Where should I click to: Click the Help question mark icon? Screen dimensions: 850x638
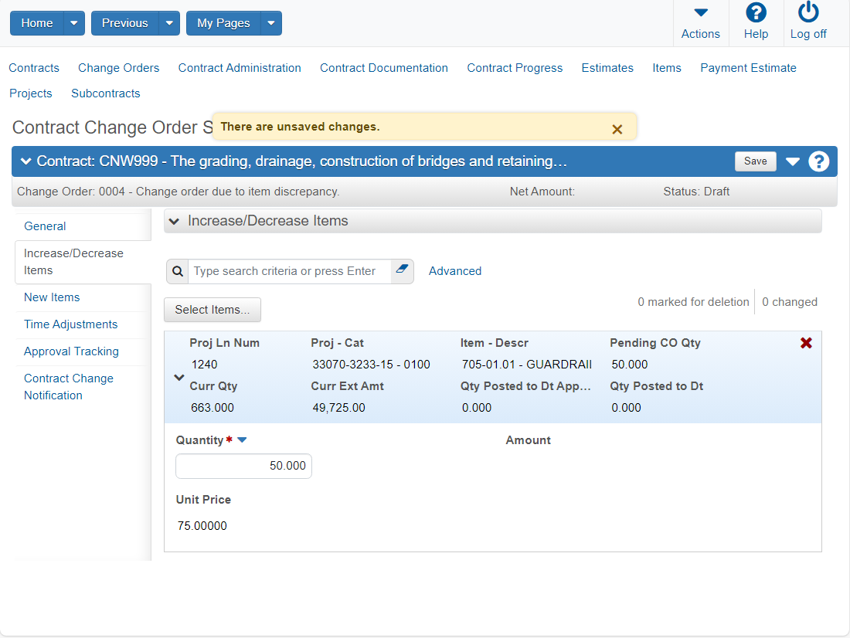[x=756, y=12]
